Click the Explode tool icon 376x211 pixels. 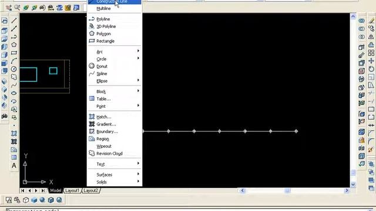pos(371,149)
